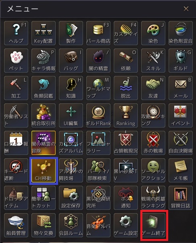Image resolution: width=196 pixels, height=243 pixels.
Task: Select the ペット paw icon
Action: pos(16,61)
